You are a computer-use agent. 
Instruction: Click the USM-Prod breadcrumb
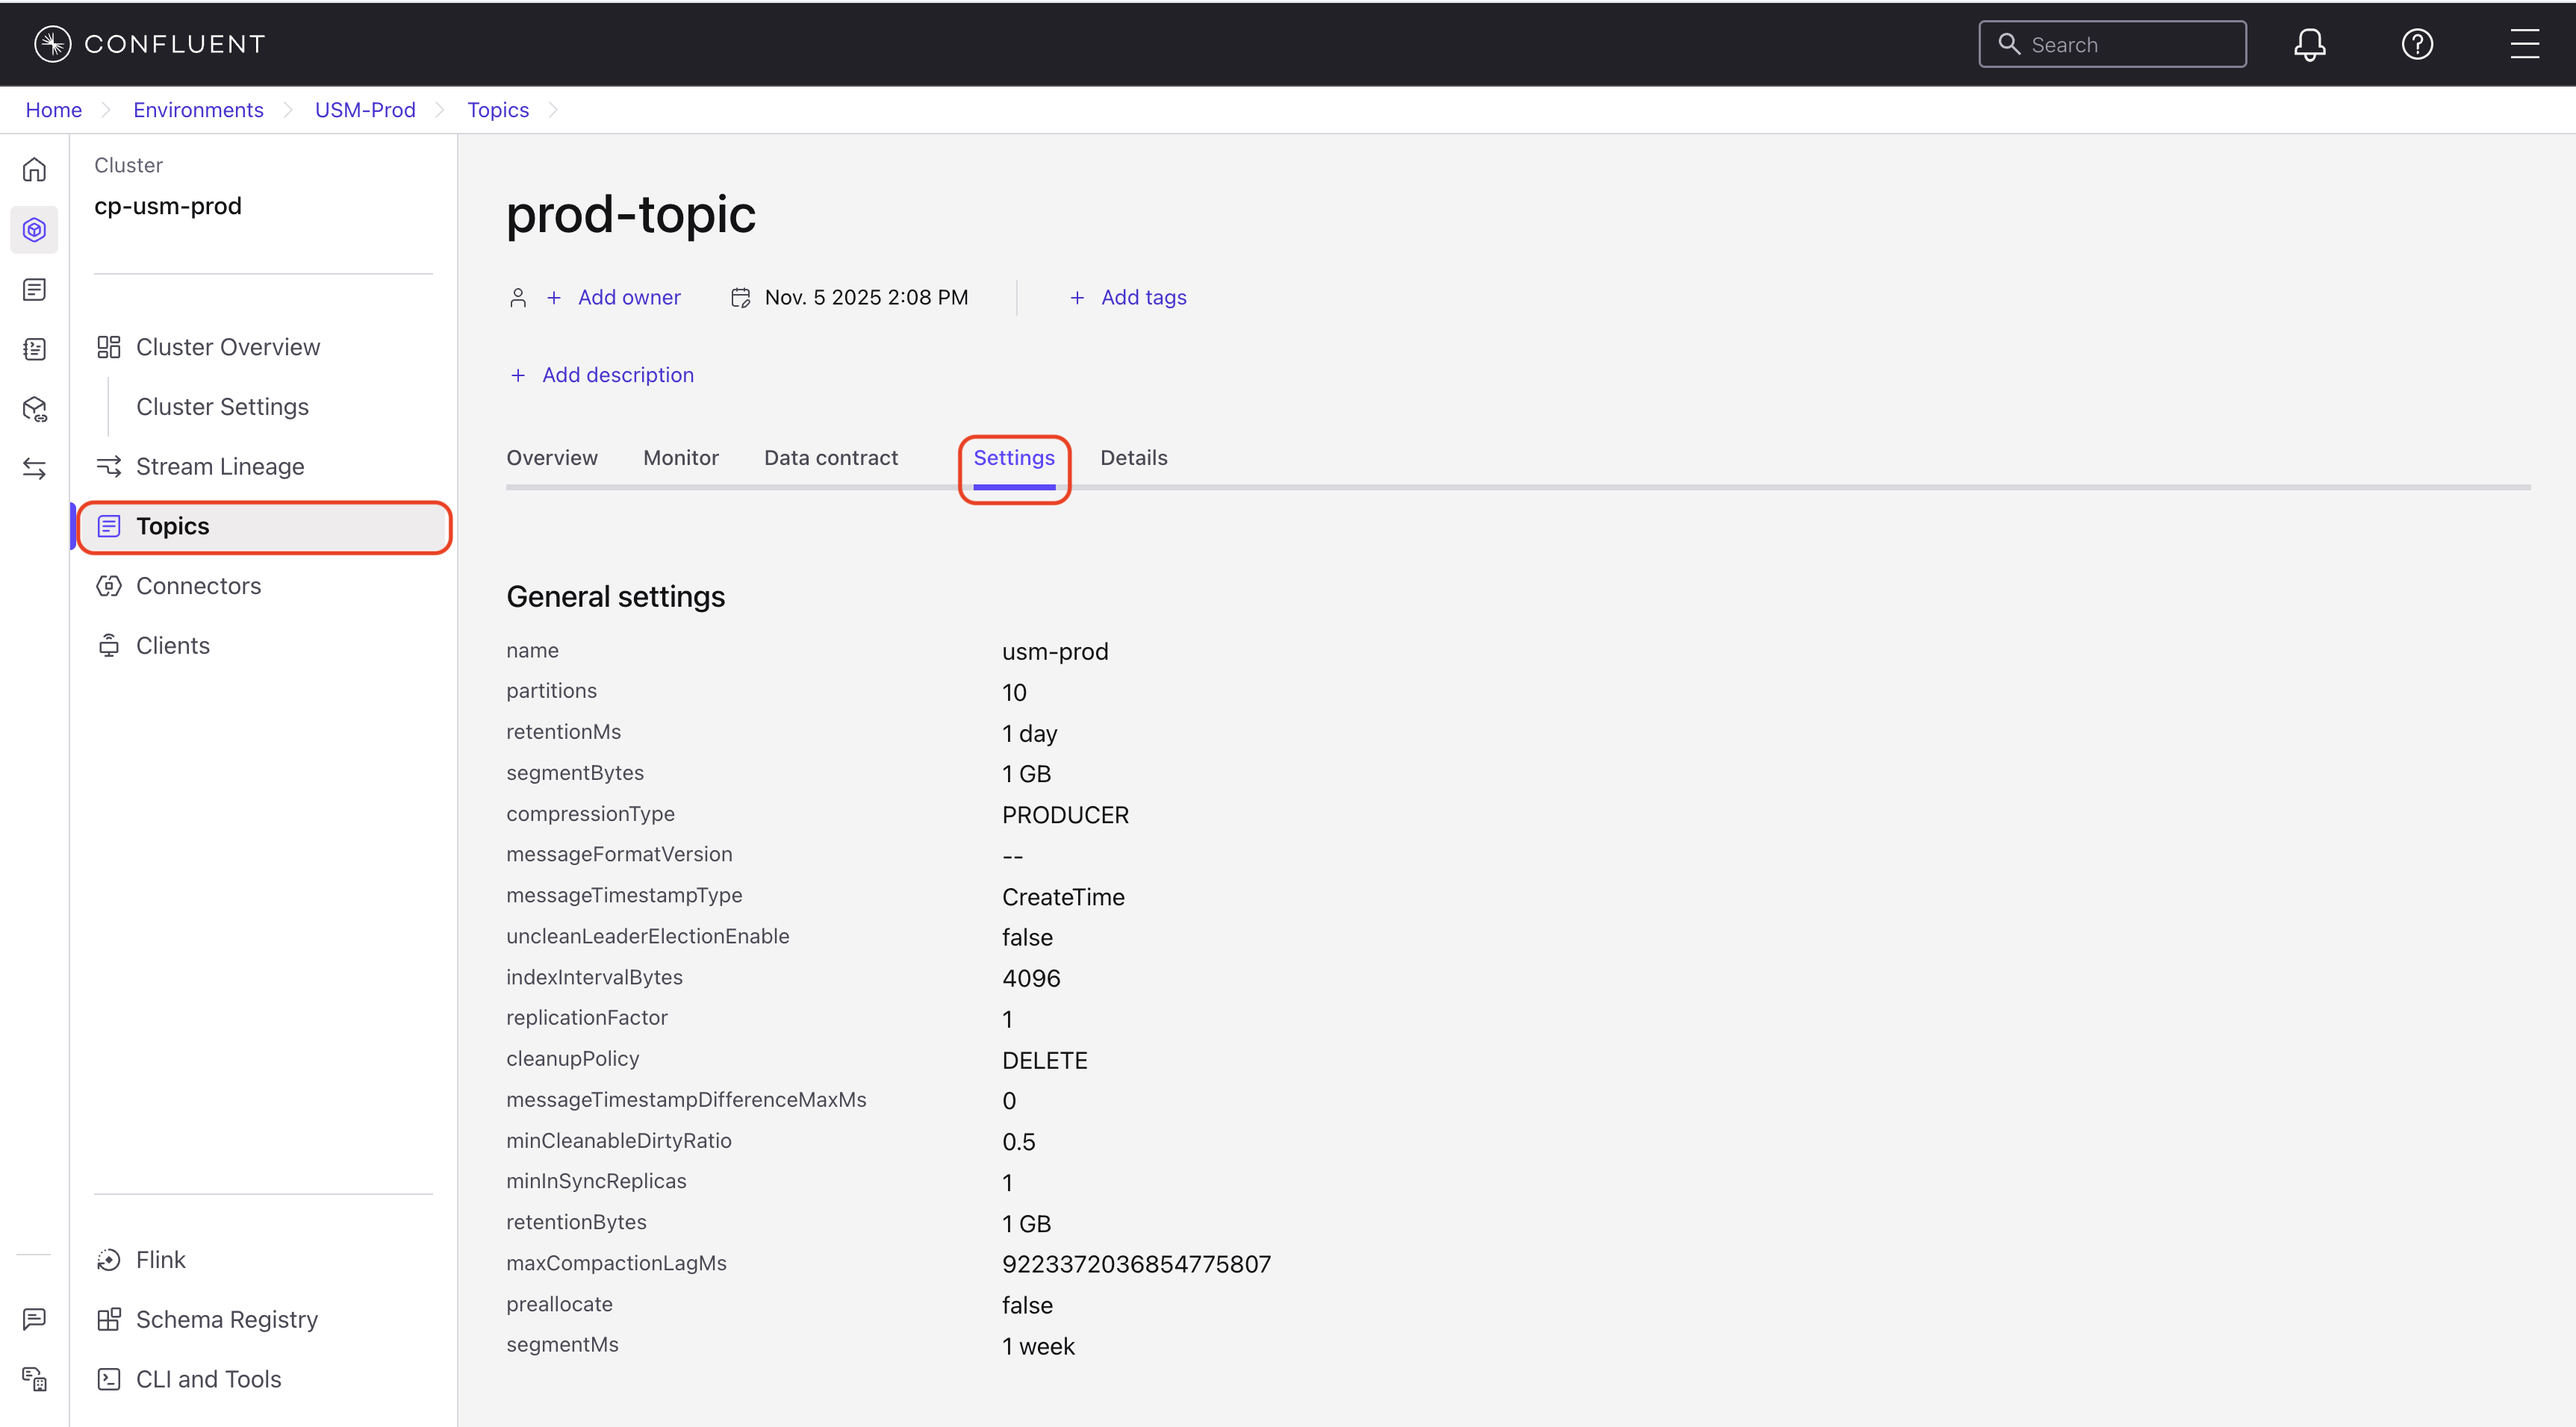pyautogui.click(x=364, y=110)
